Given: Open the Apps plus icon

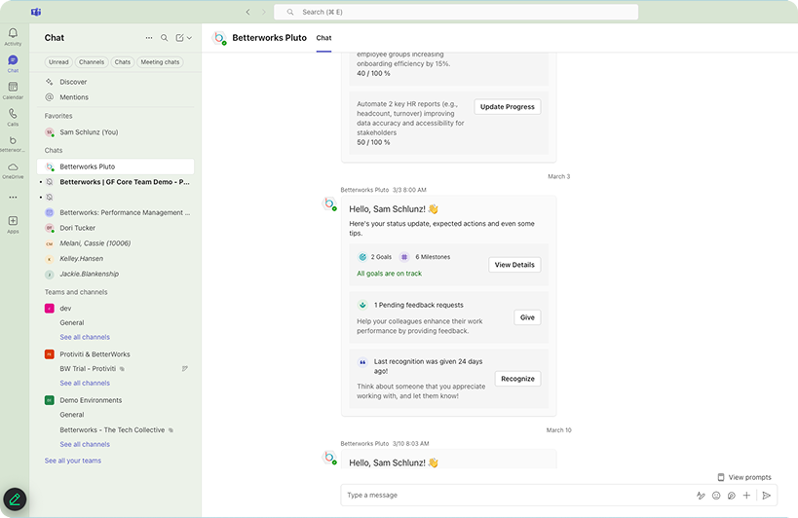Looking at the screenshot, I should (x=13, y=221).
